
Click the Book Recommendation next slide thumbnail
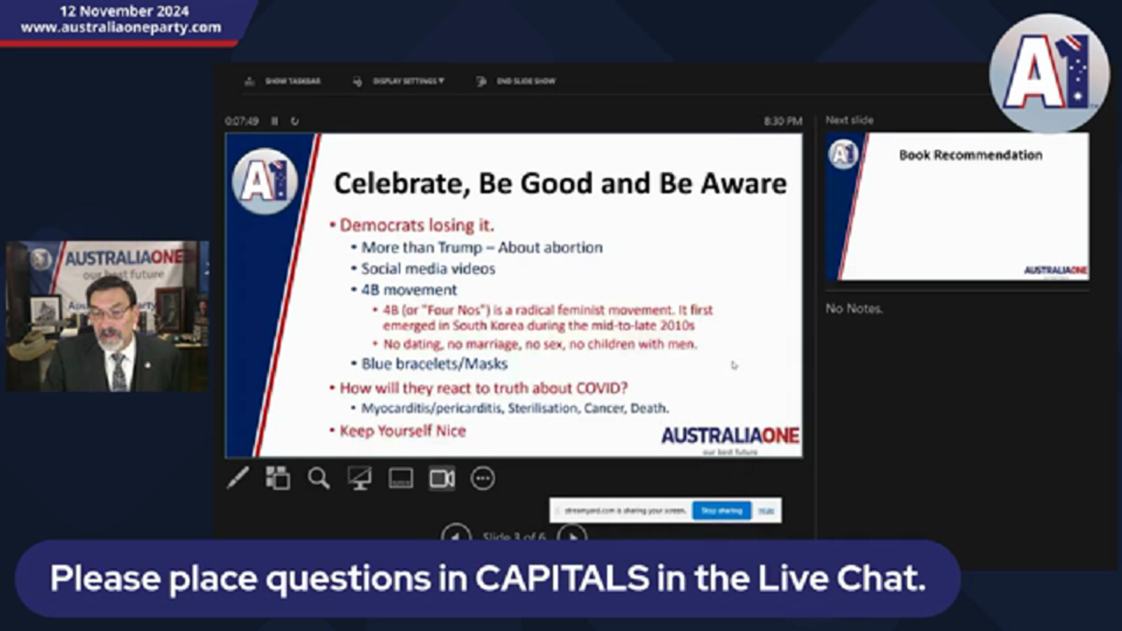point(957,207)
